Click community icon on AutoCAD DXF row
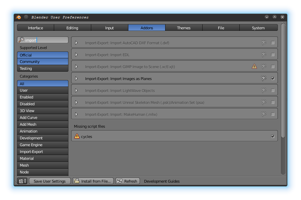Viewport: 301px width, 200px height. pyautogui.click(x=264, y=43)
